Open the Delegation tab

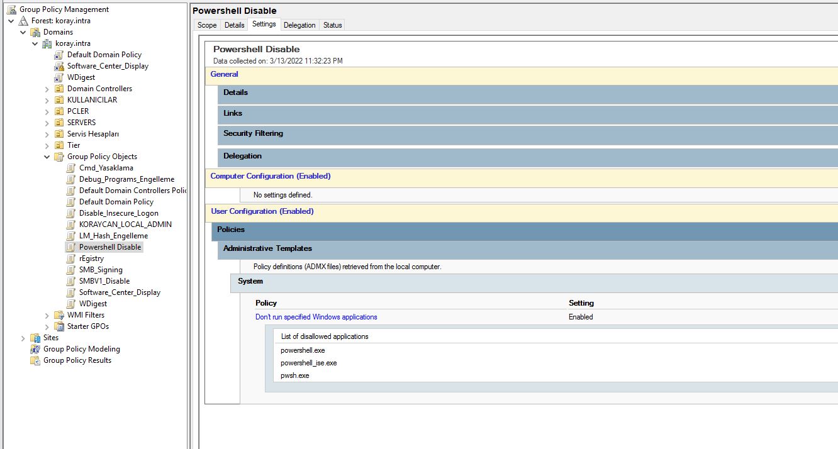coord(299,25)
